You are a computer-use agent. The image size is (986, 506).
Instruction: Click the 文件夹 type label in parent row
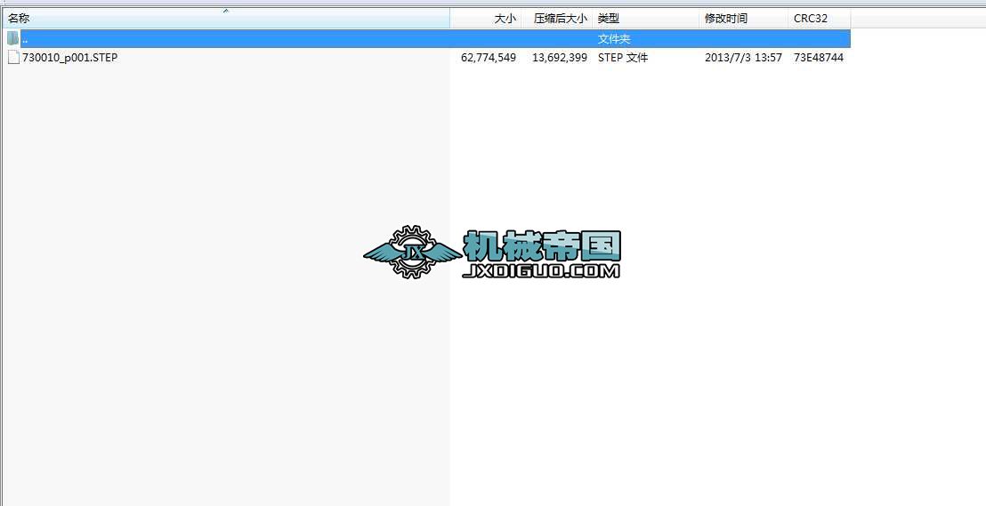pyautogui.click(x=614, y=39)
